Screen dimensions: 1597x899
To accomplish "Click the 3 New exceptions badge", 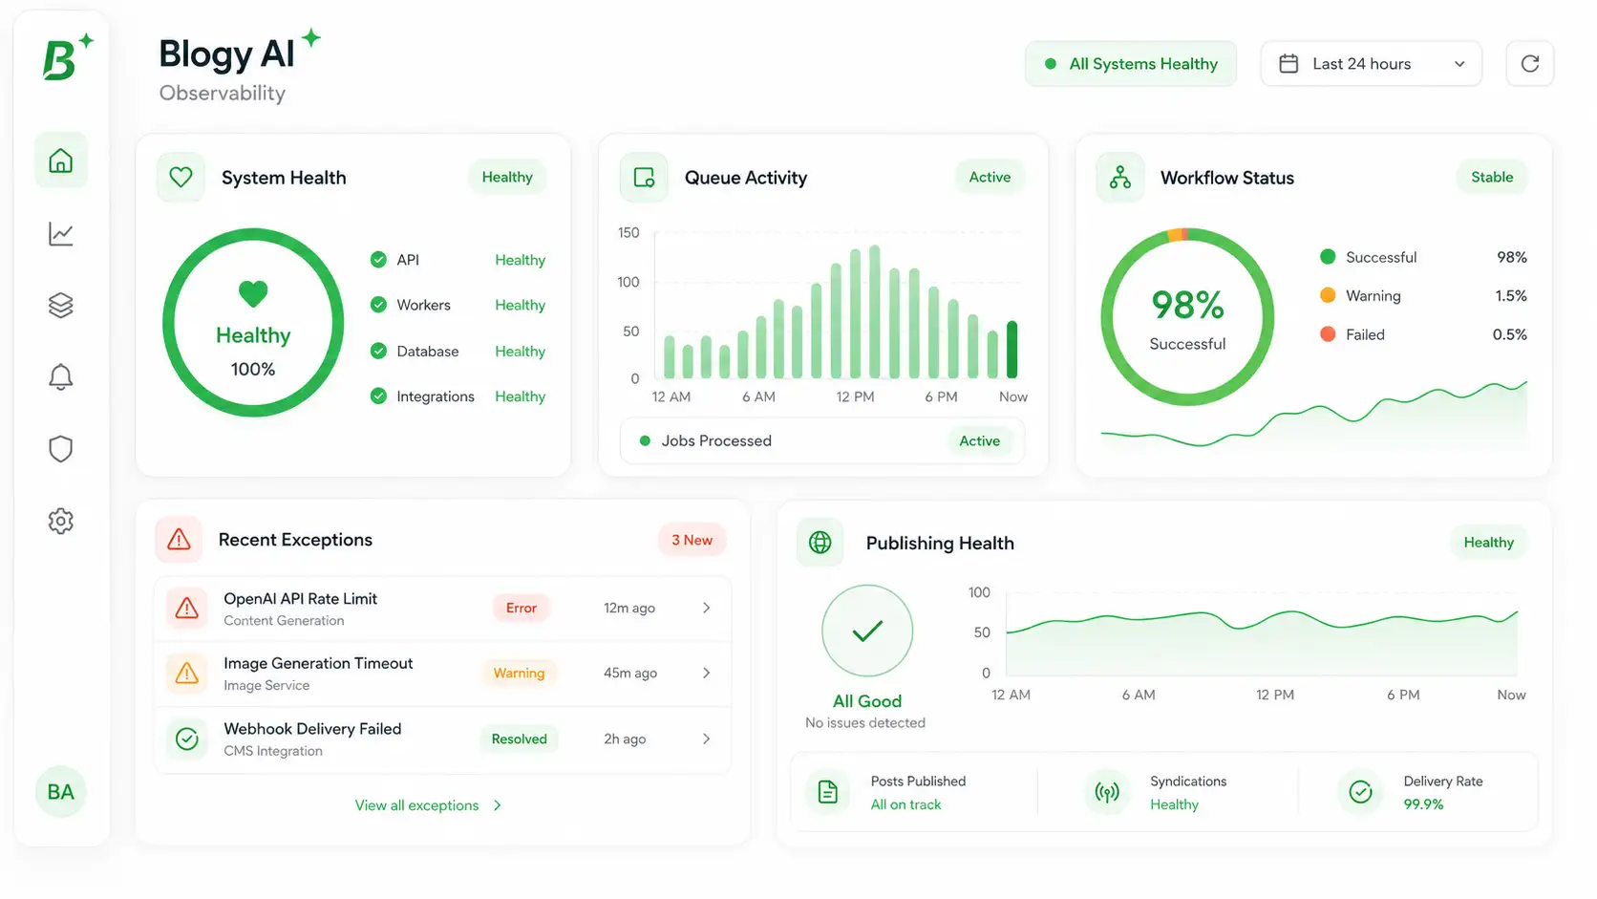I will click(x=692, y=540).
